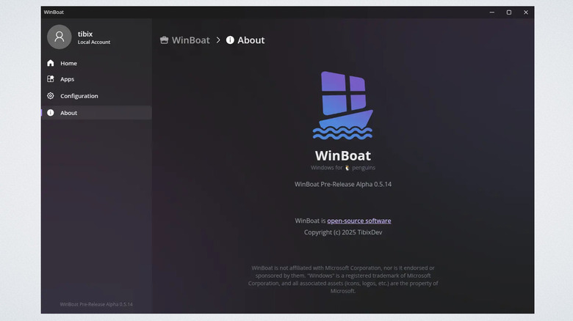573x321 pixels.
Task: Click the large WinBoat ship logo
Action: (x=343, y=106)
